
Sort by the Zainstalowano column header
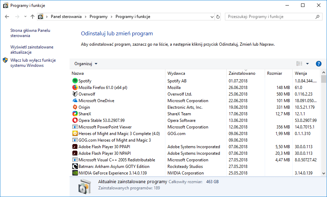245,73
